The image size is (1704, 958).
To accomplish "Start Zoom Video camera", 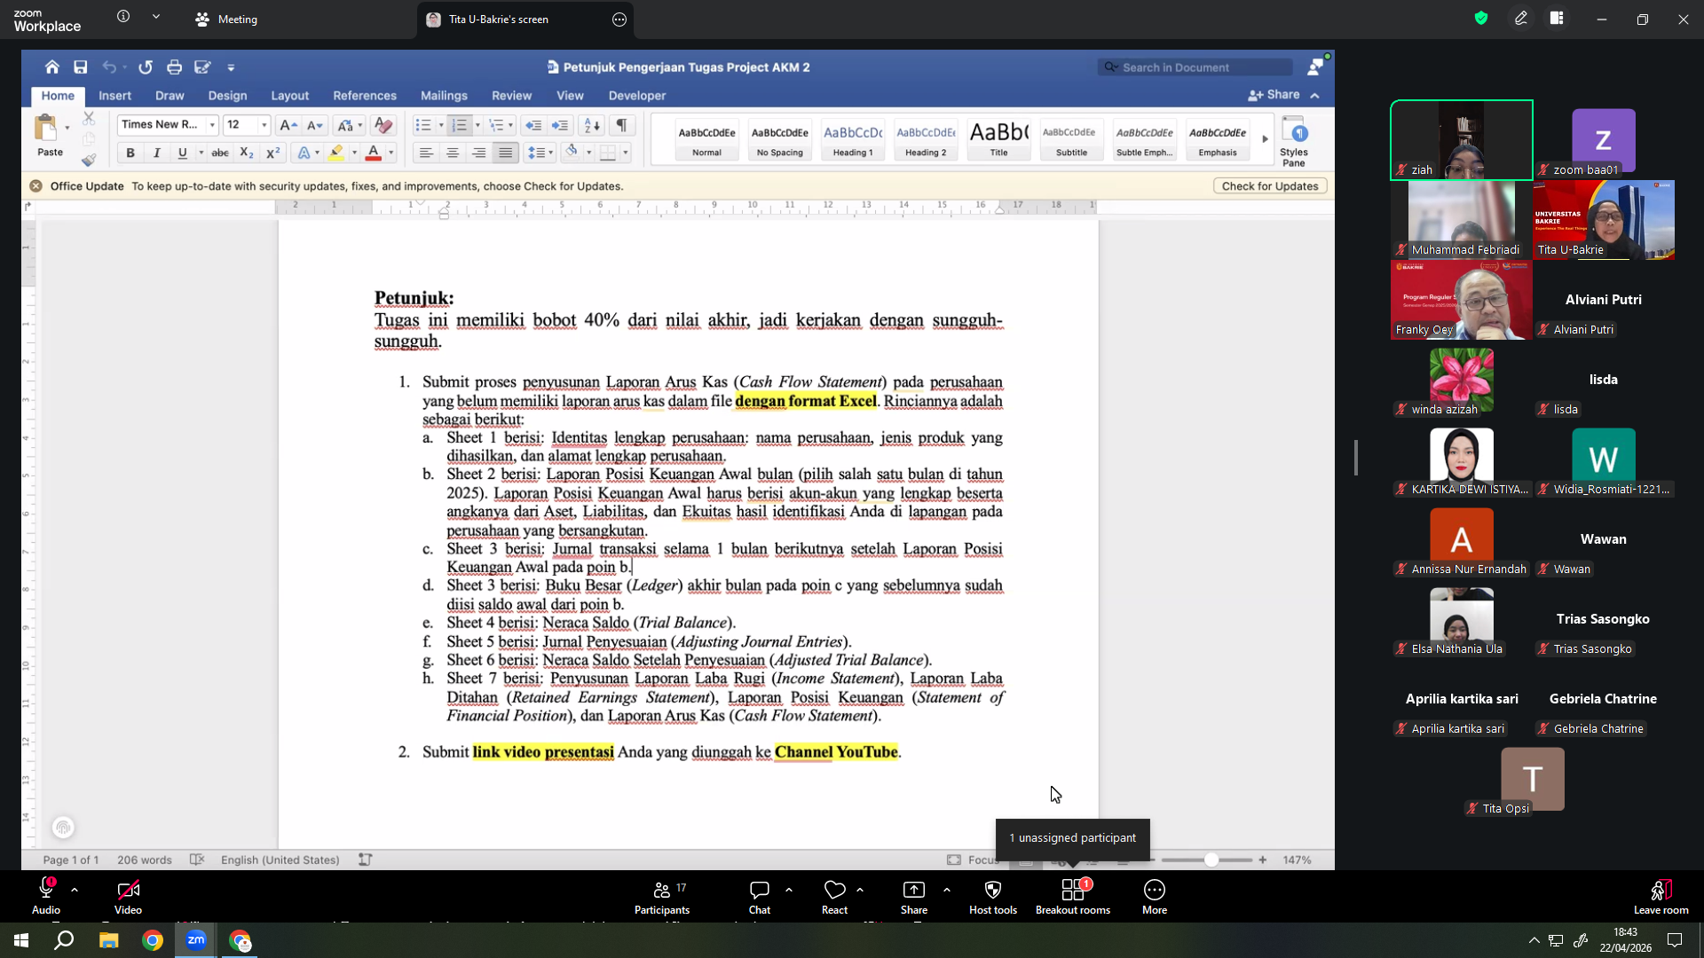I will [128, 897].
